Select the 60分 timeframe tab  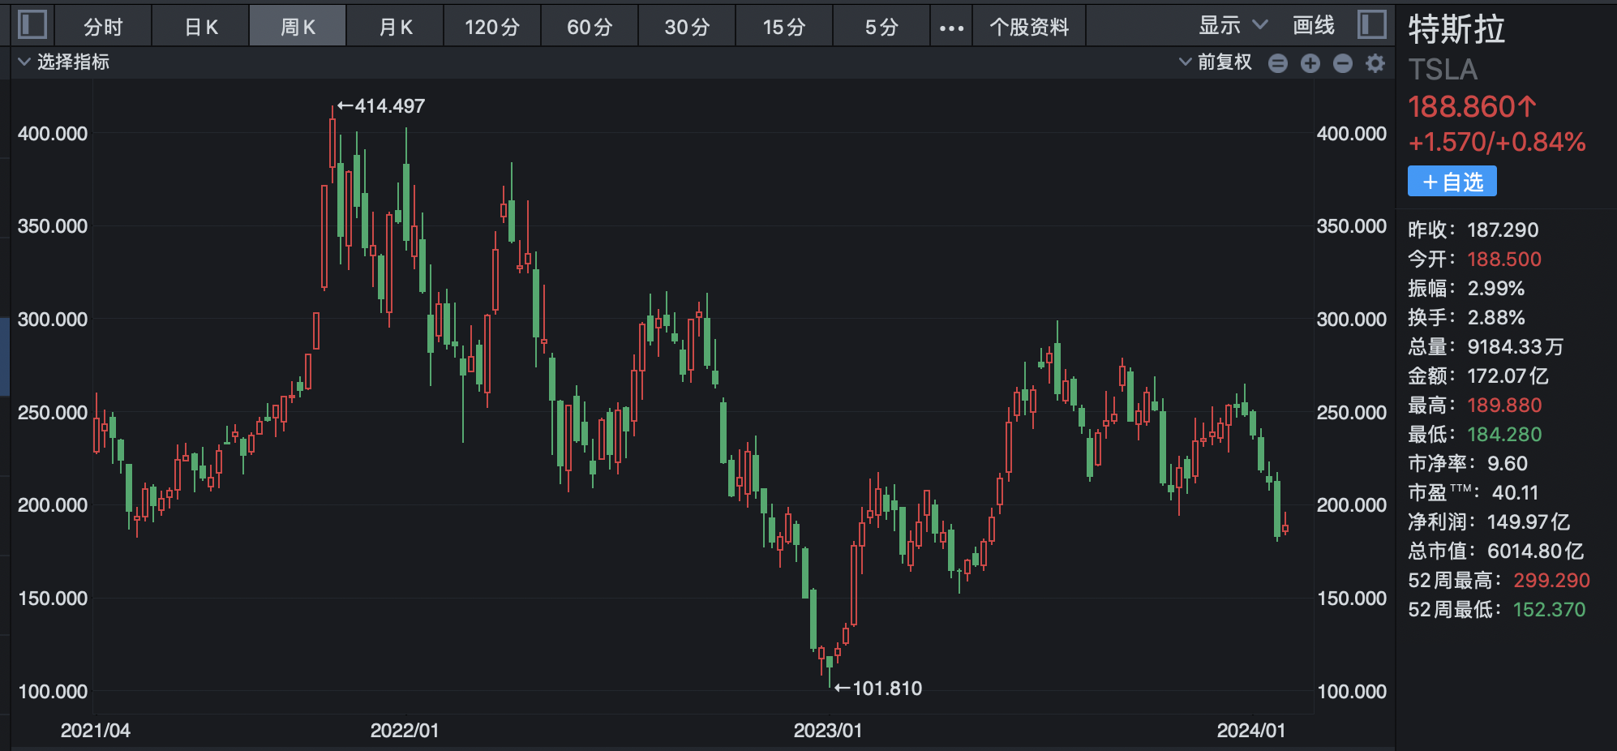pos(590,28)
